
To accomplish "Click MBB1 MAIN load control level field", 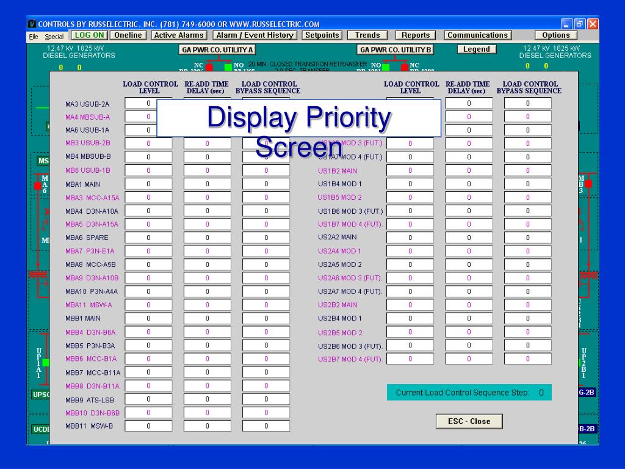I will point(148,318).
